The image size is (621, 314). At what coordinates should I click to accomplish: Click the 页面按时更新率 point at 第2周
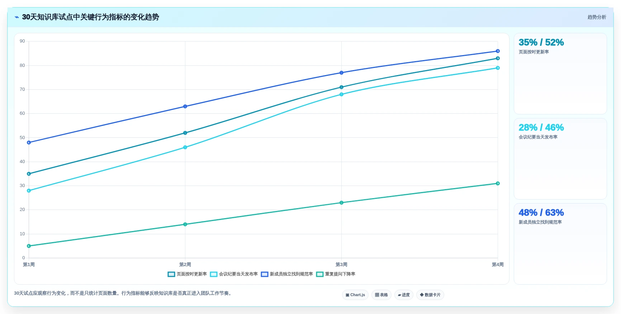coord(185,133)
